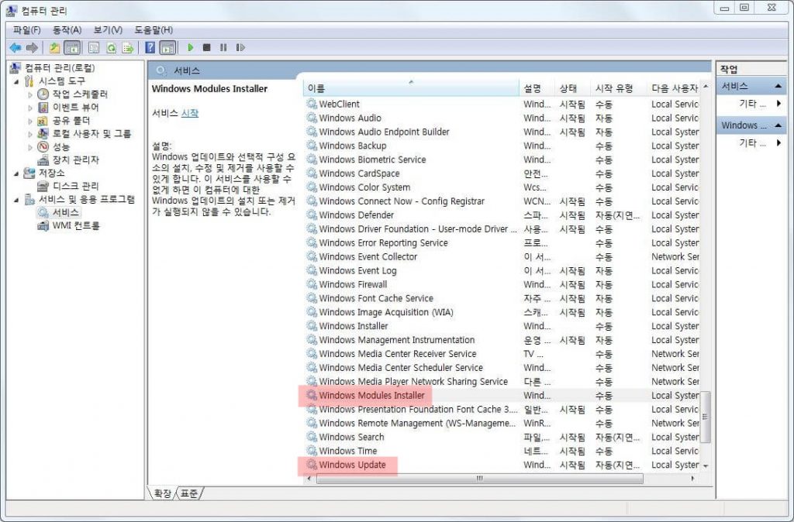Sort by the 상태 column header

[x=572, y=88]
